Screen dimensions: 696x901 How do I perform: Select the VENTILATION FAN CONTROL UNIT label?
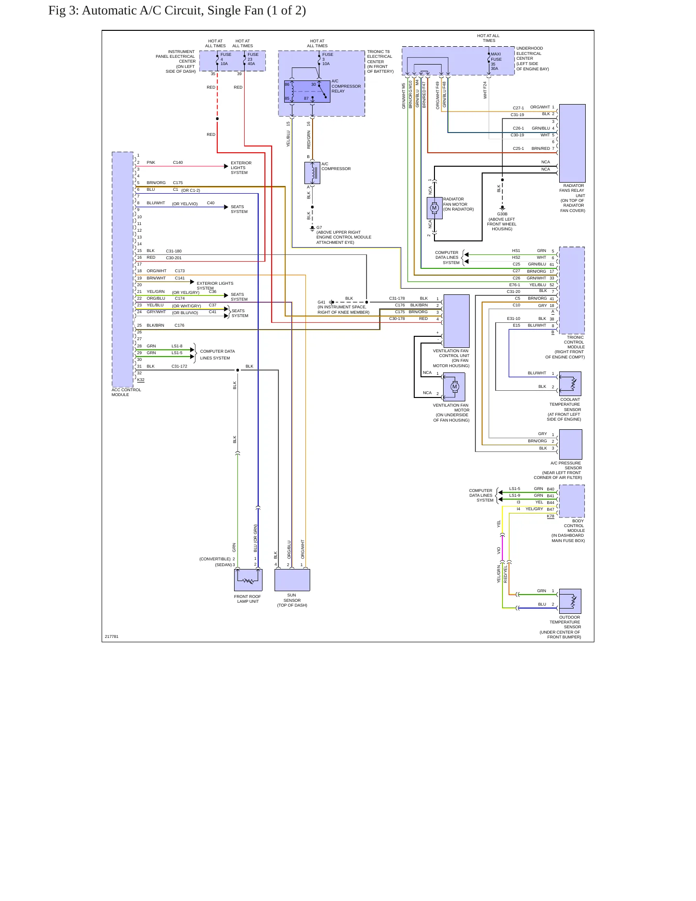coord(451,358)
